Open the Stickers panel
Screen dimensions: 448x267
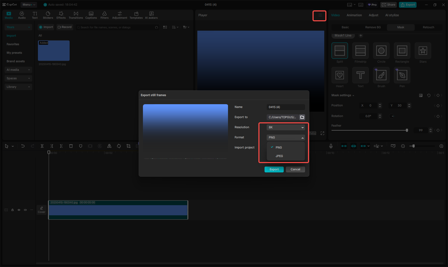pos(48,15)
